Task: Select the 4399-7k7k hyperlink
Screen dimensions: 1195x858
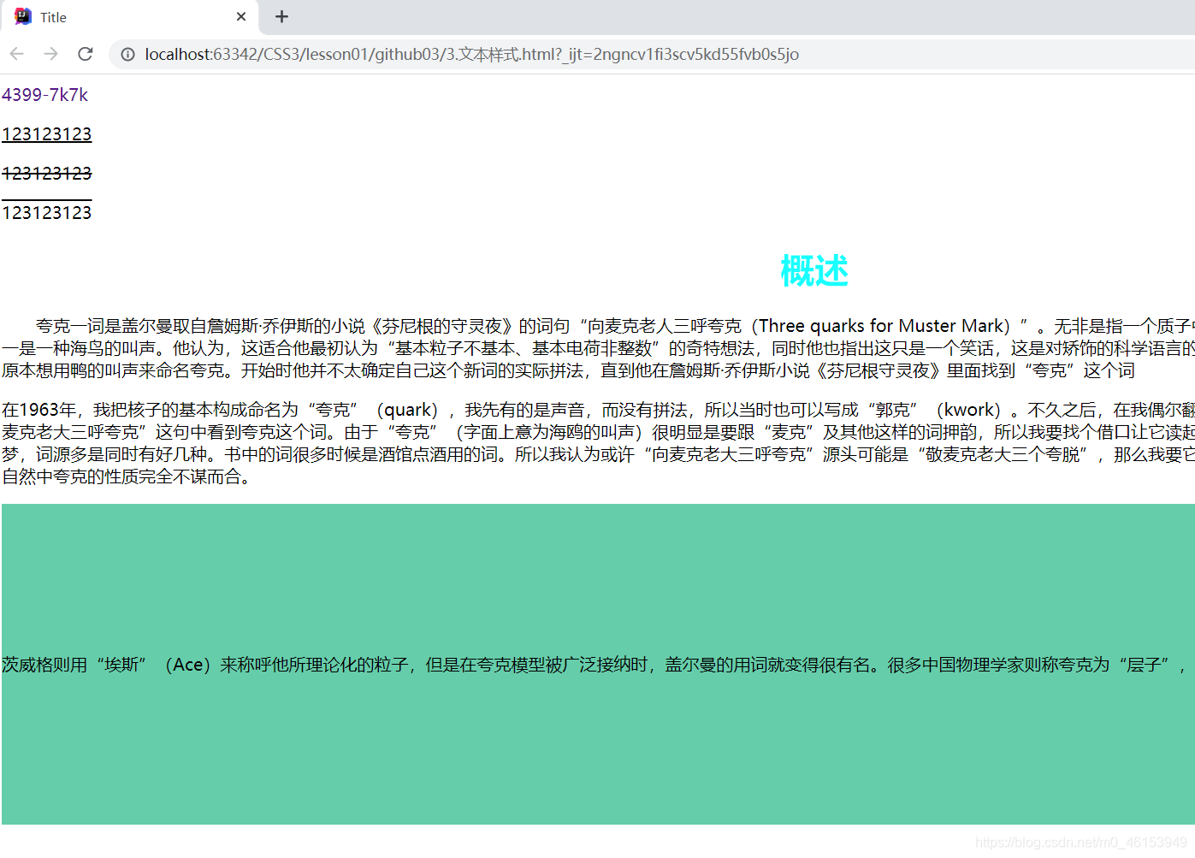Action: [44, 94]
